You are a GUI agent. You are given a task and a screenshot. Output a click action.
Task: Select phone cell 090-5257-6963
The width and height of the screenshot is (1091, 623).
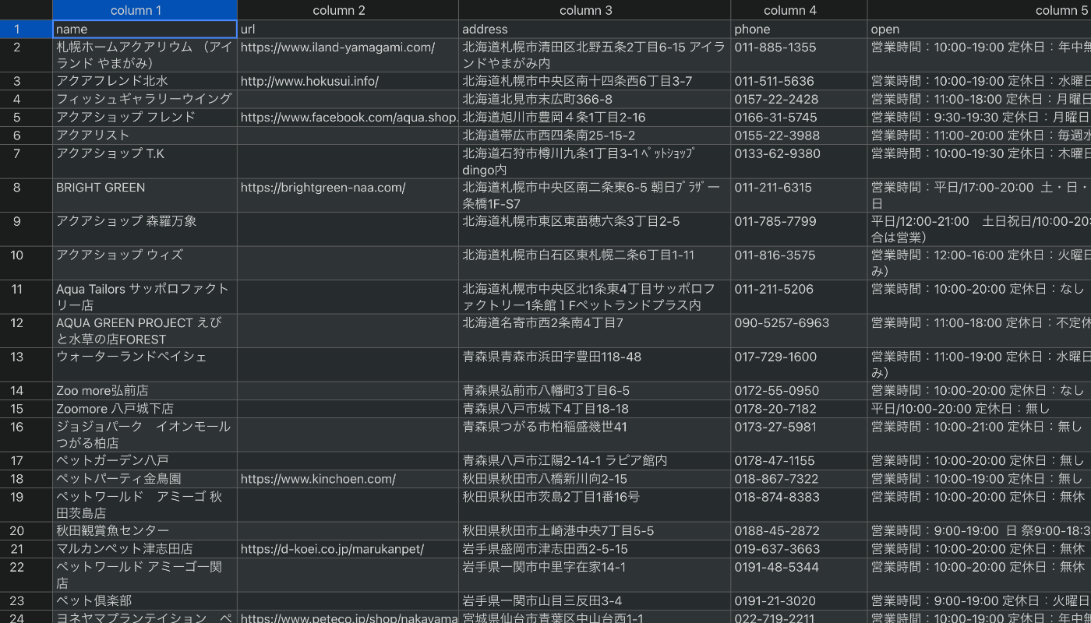pyautogui.click(x=799, y=331)
